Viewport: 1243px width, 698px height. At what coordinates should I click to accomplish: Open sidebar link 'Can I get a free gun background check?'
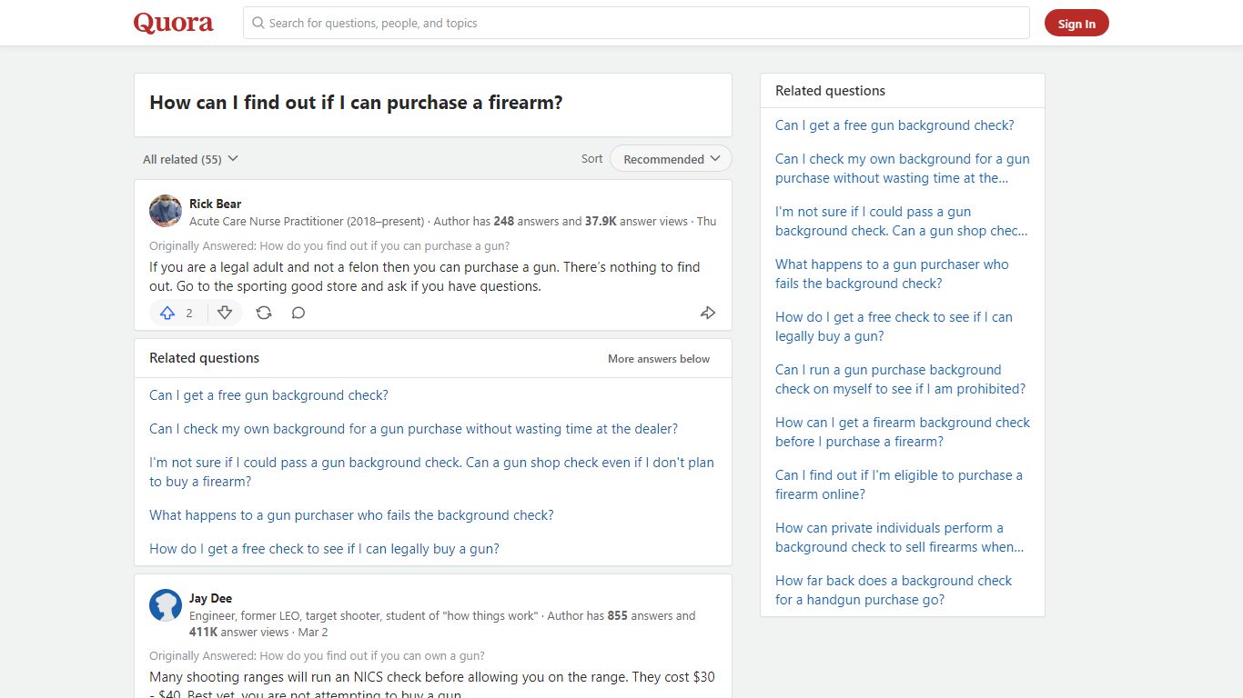point(894,125)
